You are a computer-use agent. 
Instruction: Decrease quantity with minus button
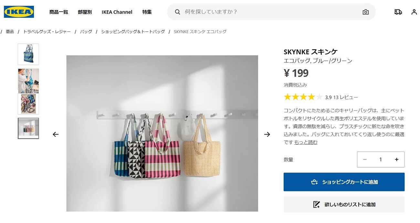point(365,159)
